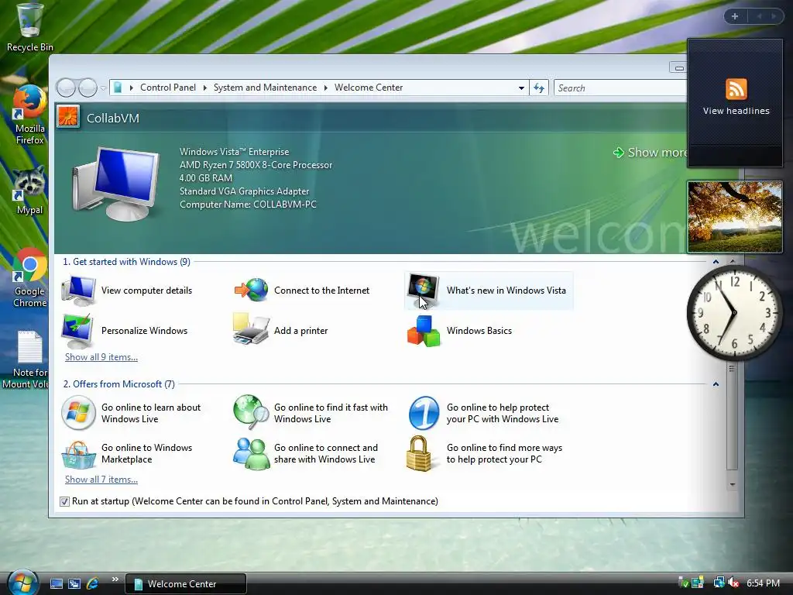Click the Windows Start orb
The width and height of the screenshot is (793, 595).
(22, 583)
